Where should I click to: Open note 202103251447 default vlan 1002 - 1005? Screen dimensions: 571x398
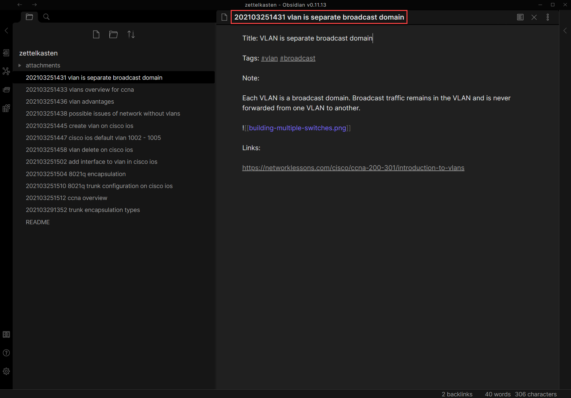[114, 138]
